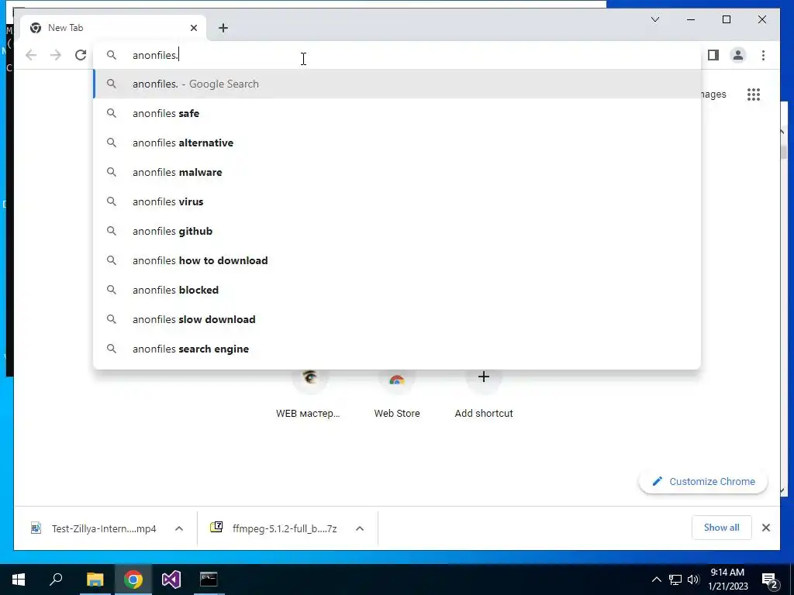
Task: Open a new tab with the plus icon
Action: (x=223, y=28)
